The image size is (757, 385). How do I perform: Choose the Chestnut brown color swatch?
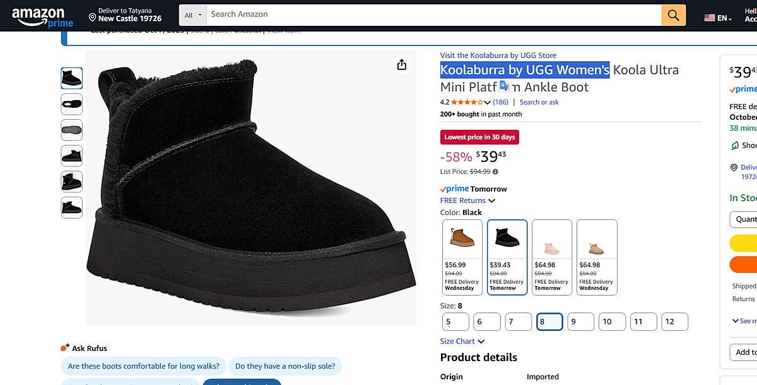pyautogui.click(x=462, y=256)
